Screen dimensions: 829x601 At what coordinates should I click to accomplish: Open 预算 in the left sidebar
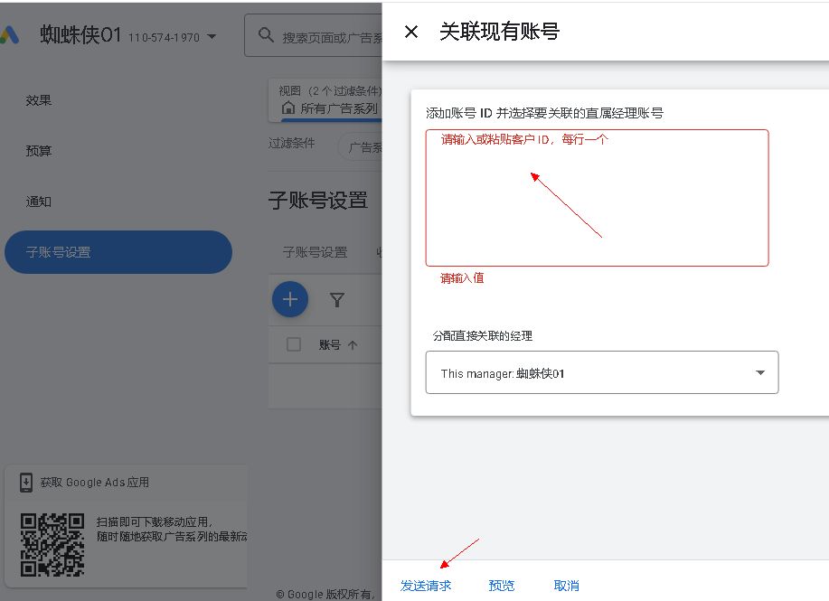click(39, 151)
